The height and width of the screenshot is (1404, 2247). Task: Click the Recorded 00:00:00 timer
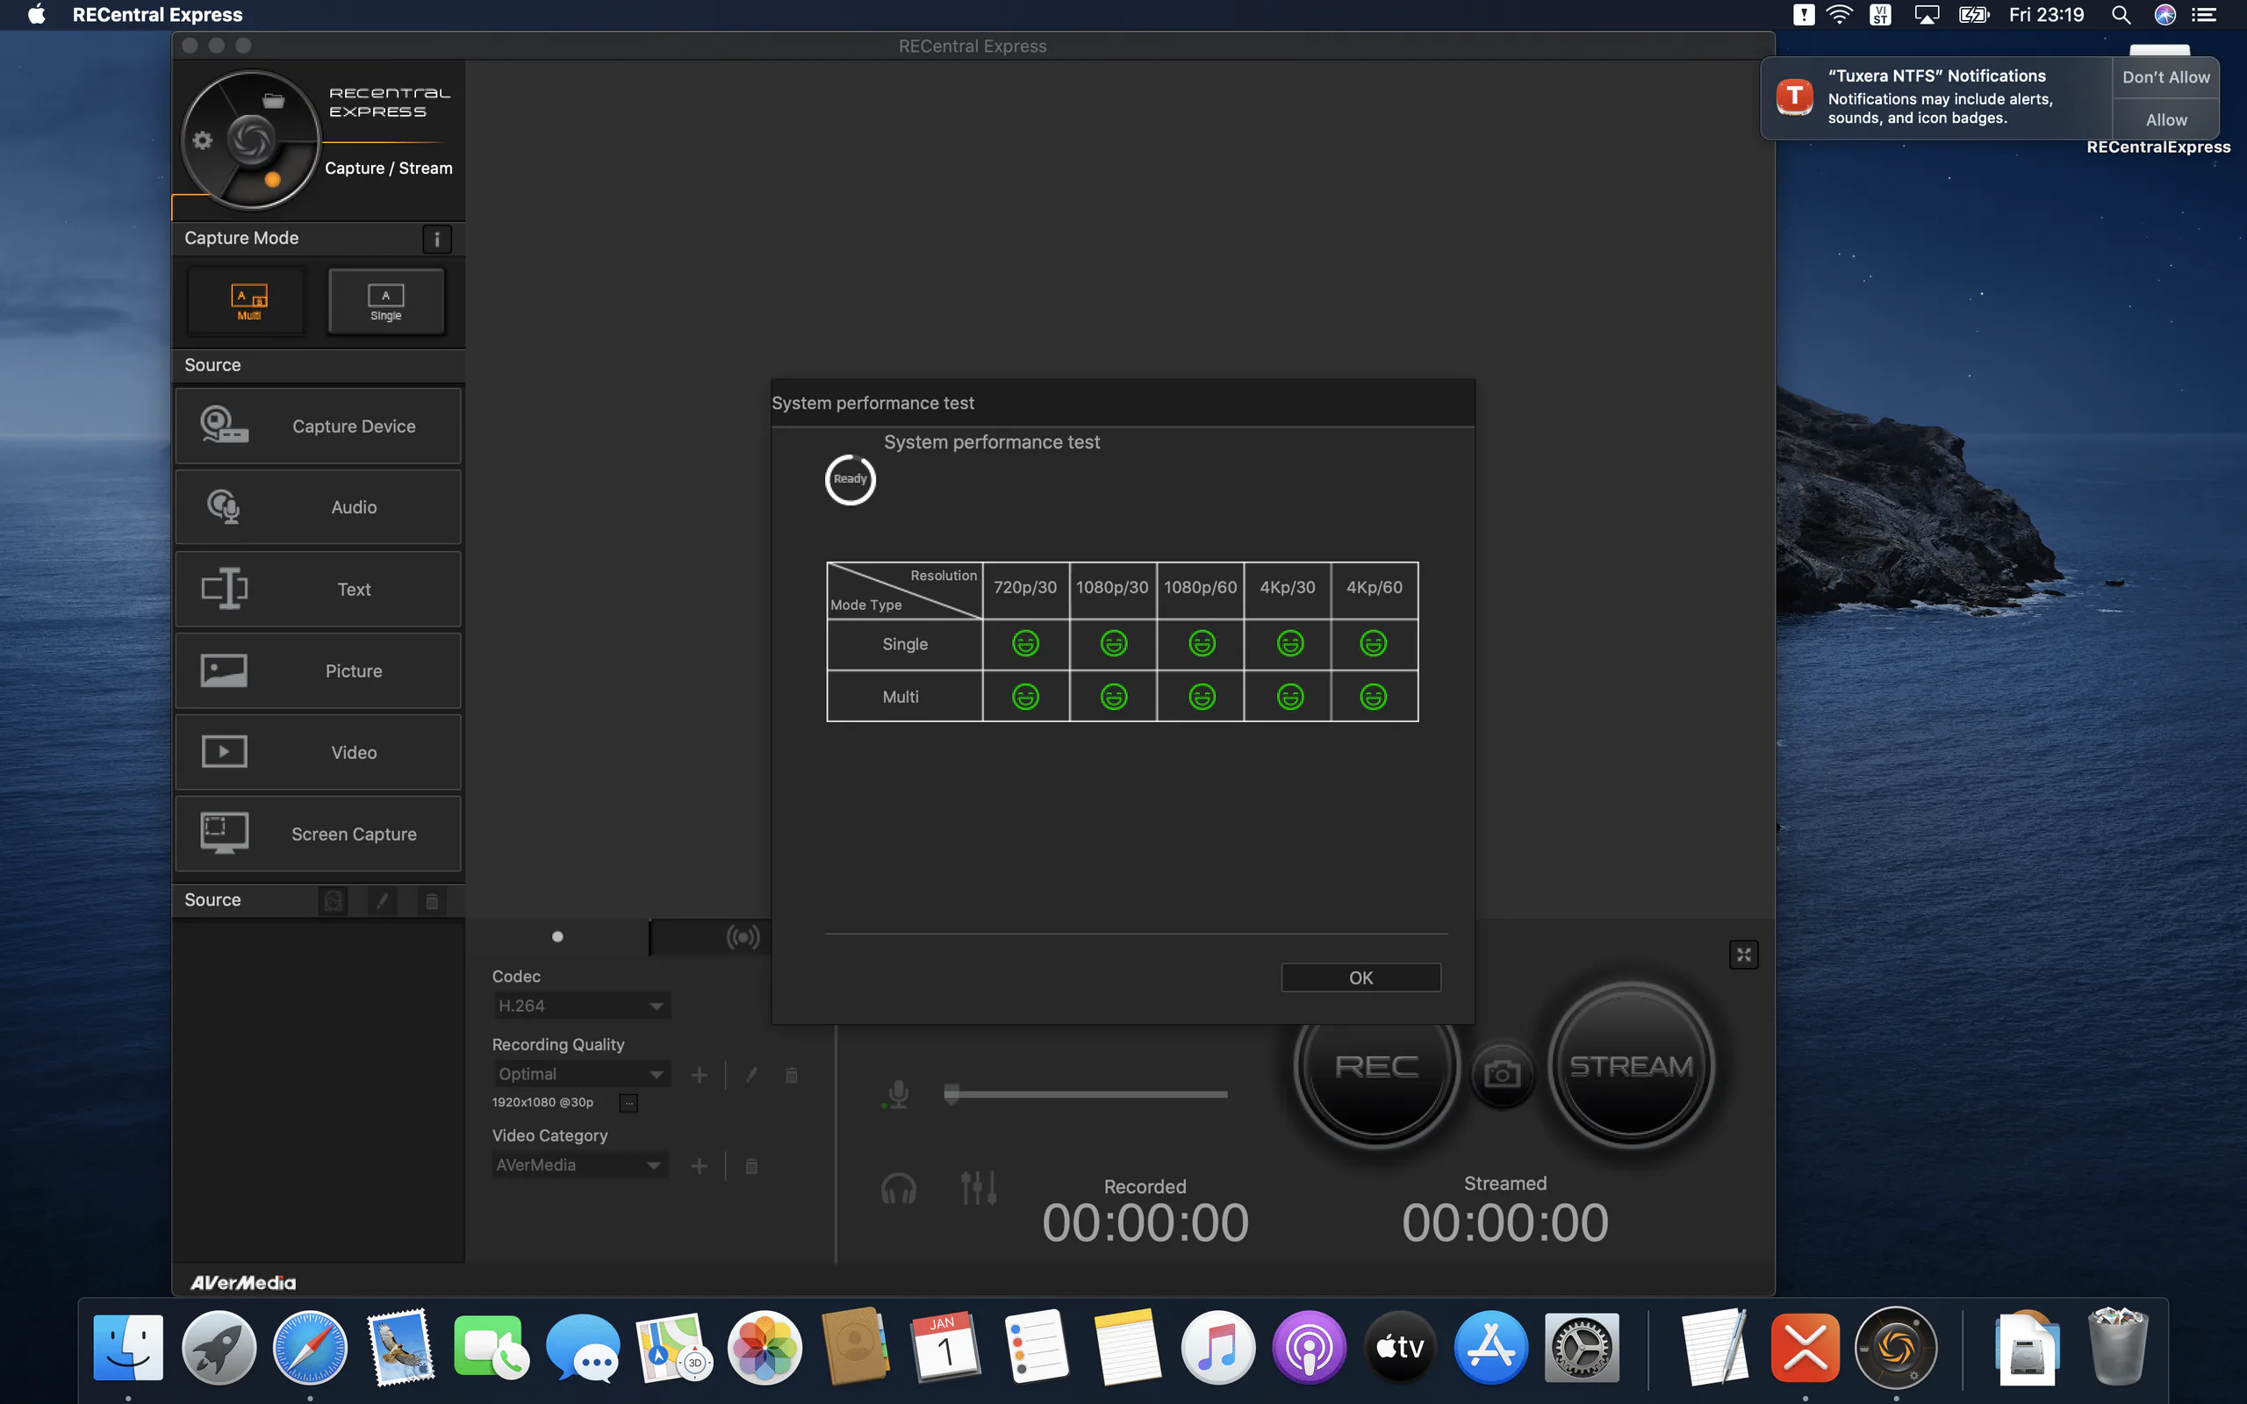click(1145, 1222)
